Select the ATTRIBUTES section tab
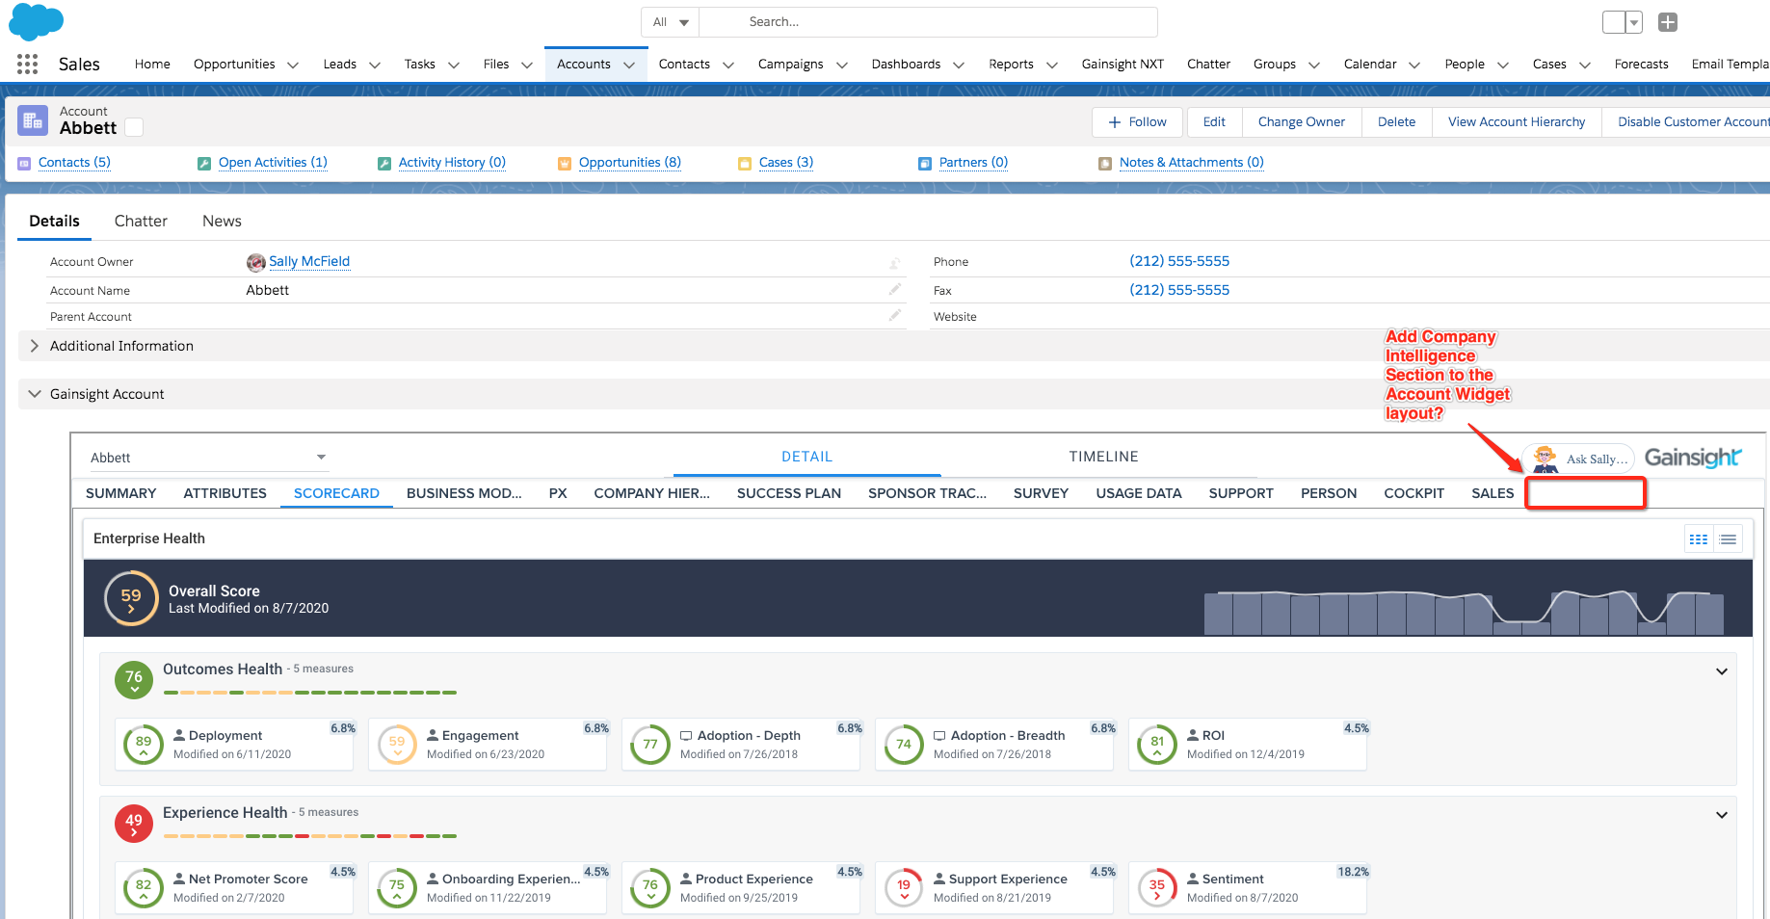The image size is (1770, 919). [x=225, y=493]
